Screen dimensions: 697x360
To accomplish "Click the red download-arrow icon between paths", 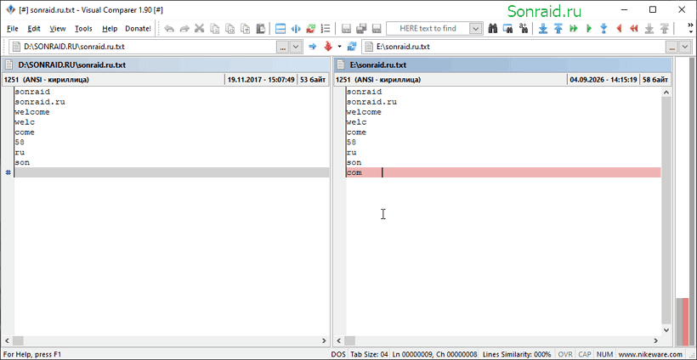I will pyautogui.click(x=328, y=47).
